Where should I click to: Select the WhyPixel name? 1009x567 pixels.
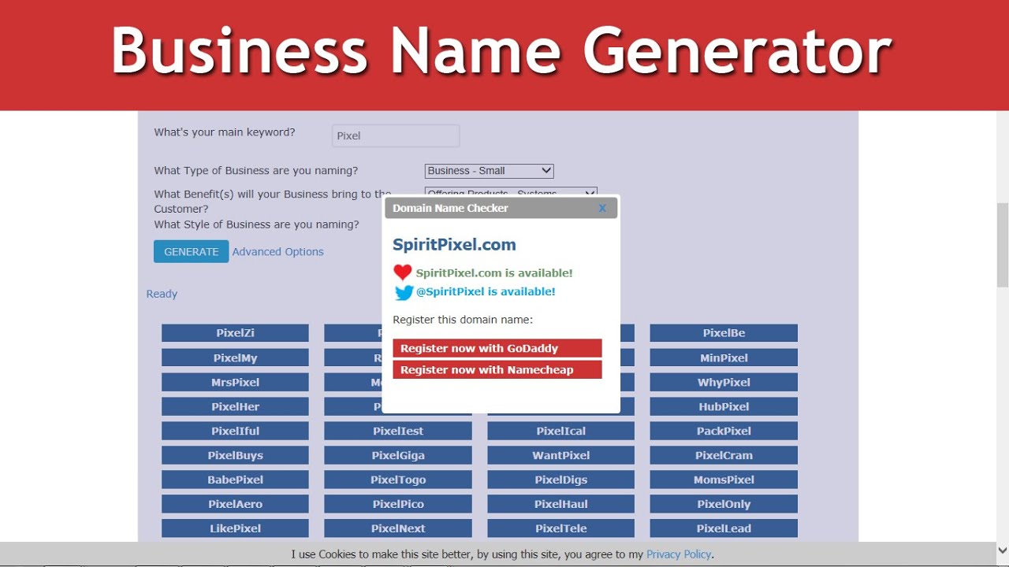[x=724, y=382]
